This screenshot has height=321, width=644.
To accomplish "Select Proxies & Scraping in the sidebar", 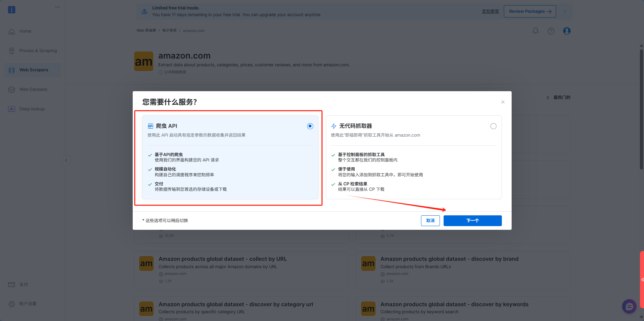I will click(38, 50).
